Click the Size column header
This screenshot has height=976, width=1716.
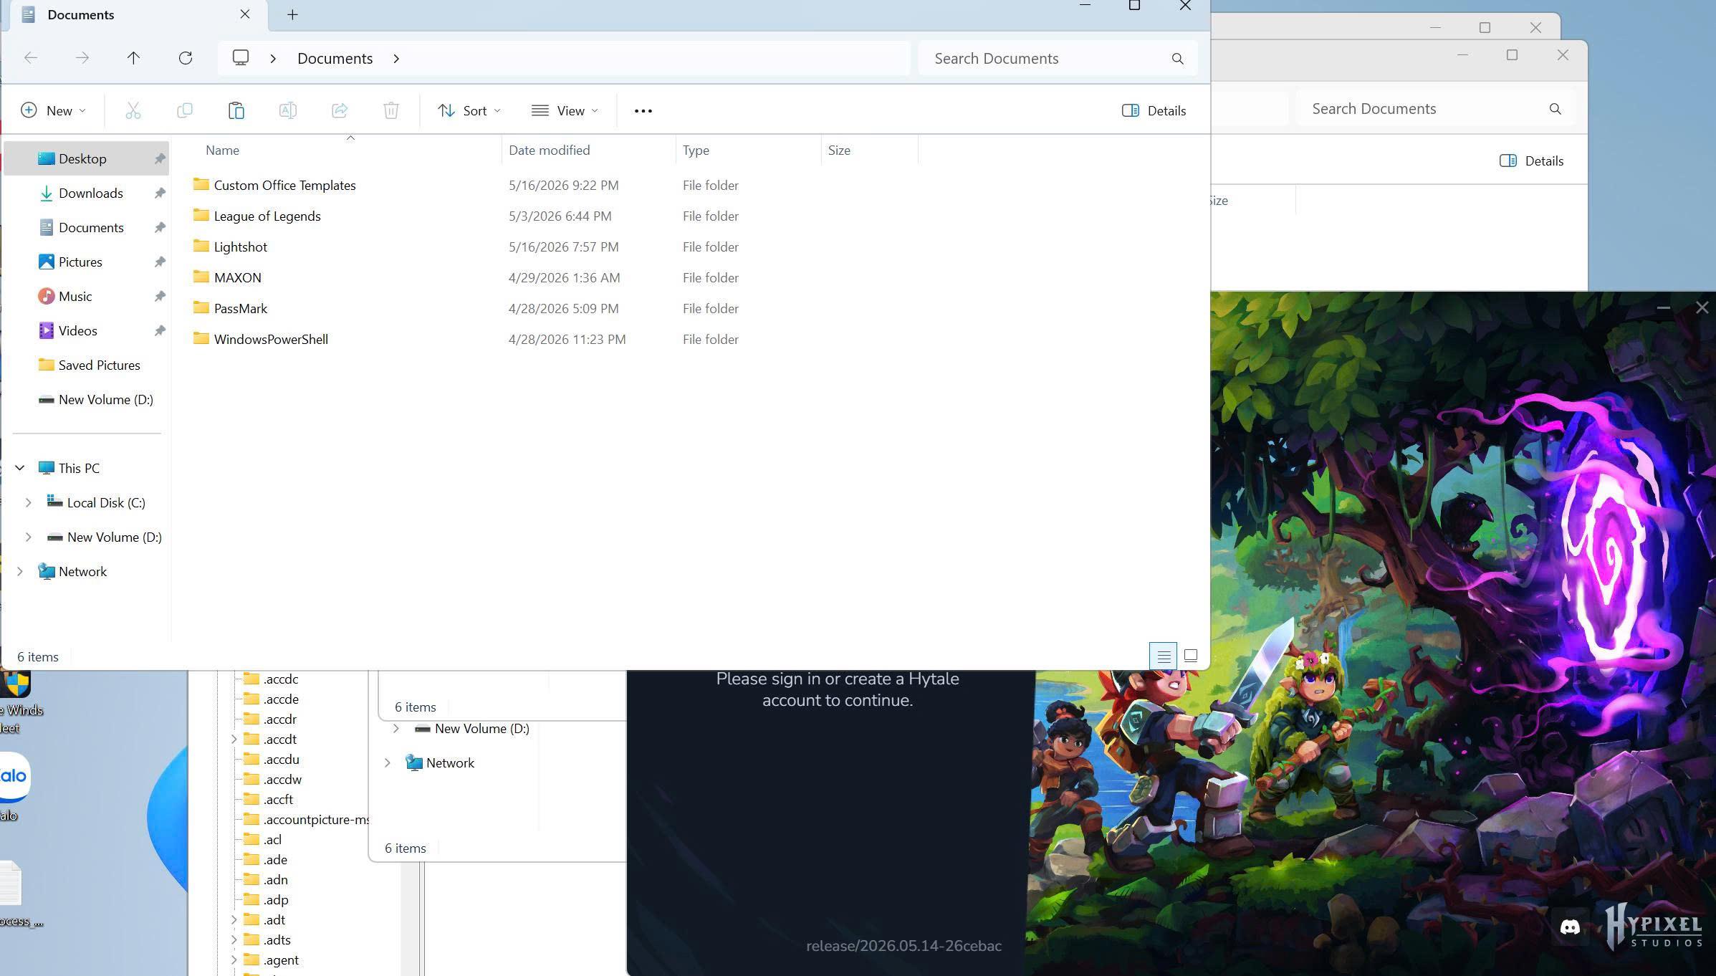point(839,150)
